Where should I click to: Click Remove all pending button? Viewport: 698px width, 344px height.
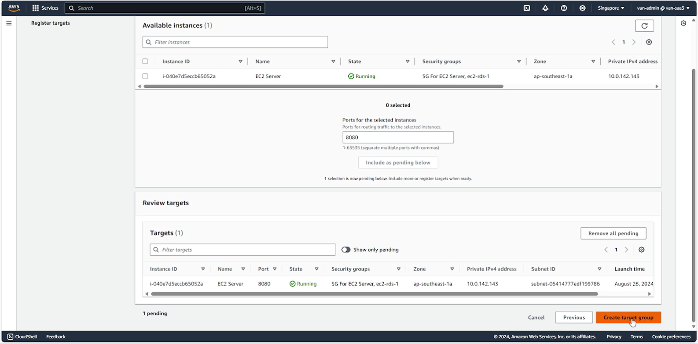(613, 233)
